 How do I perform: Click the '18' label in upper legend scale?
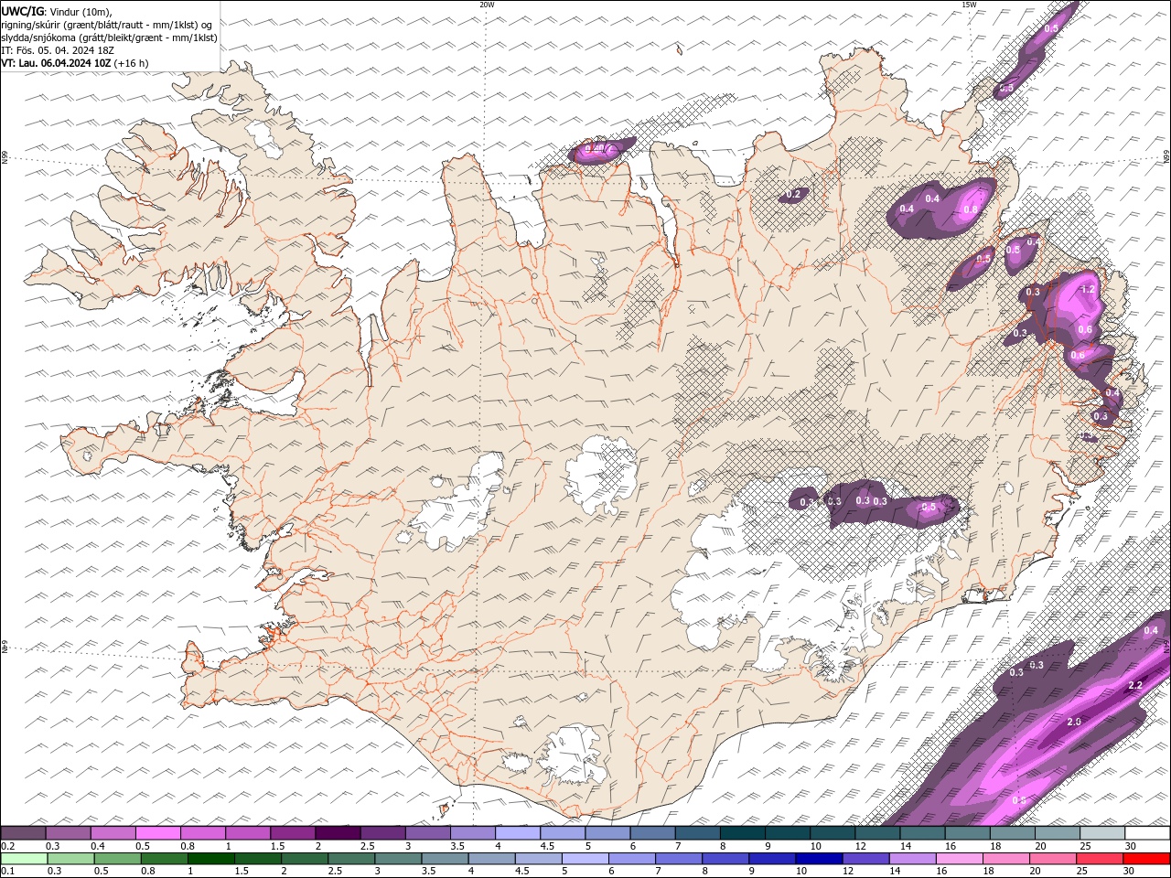click(x=994, y=846)
